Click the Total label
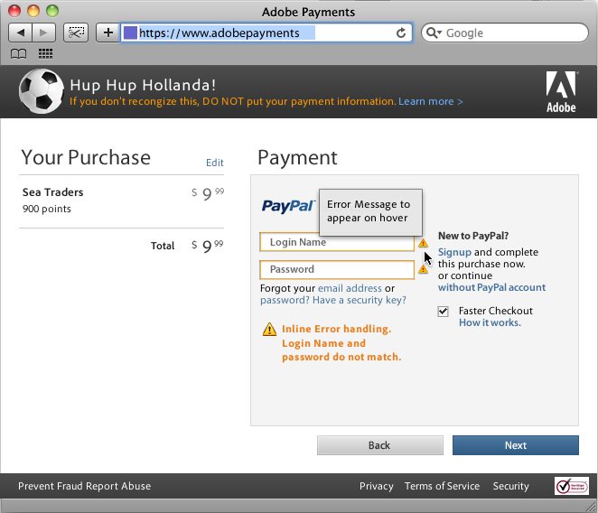This screenshot has height=513, width=598. tap(163, 246)
